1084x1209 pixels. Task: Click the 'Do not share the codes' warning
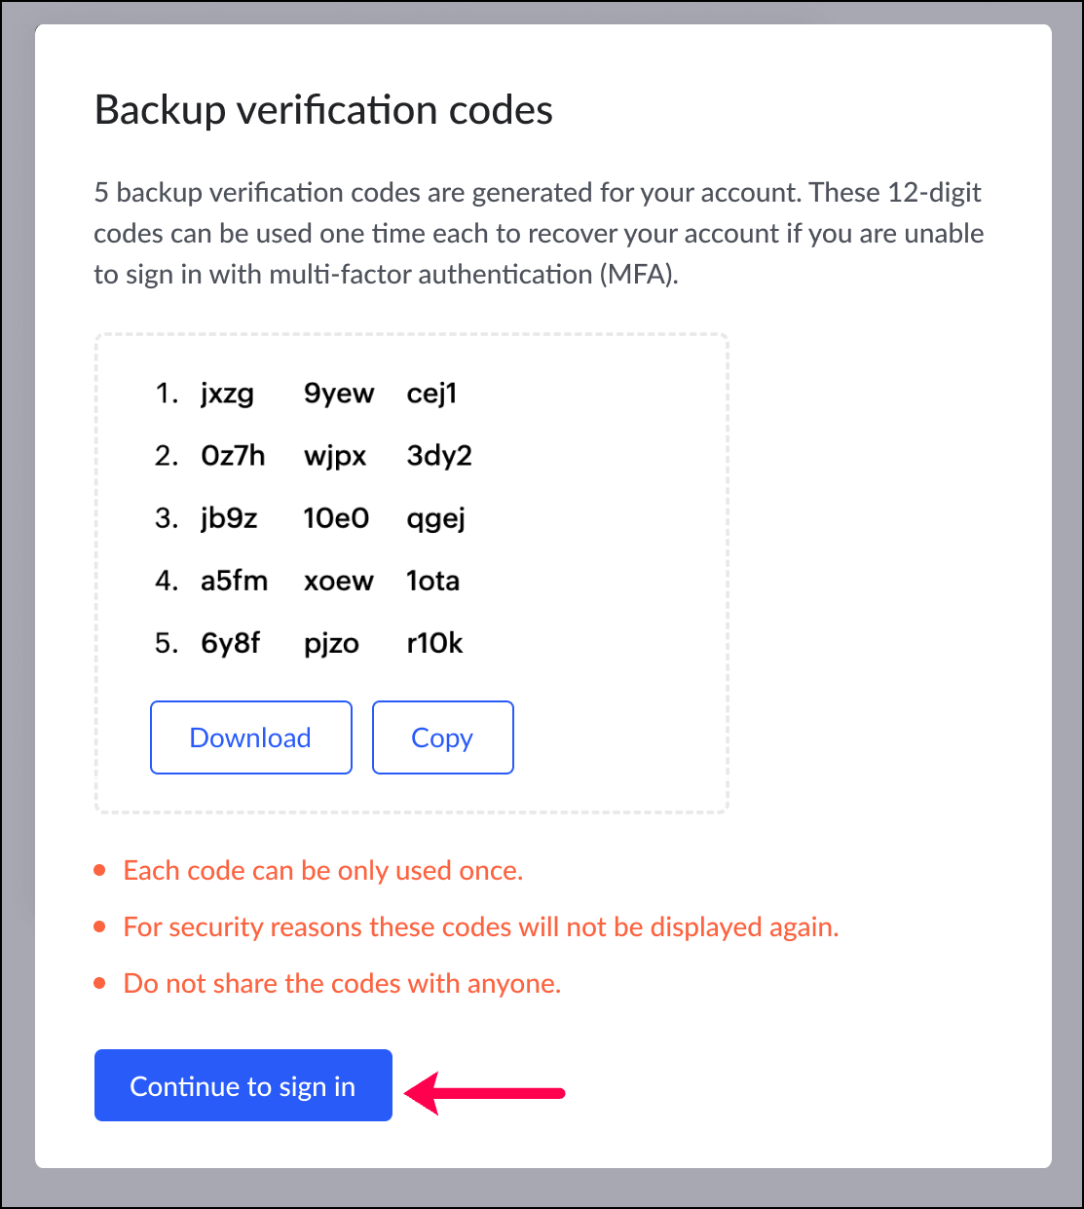click(x=342, y=983)
